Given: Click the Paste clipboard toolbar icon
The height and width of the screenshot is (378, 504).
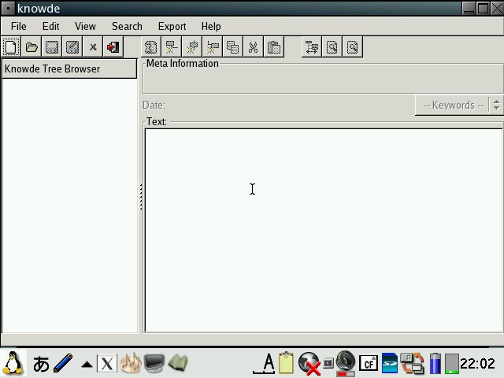Looking at the screenshot, I should (273, 47).
